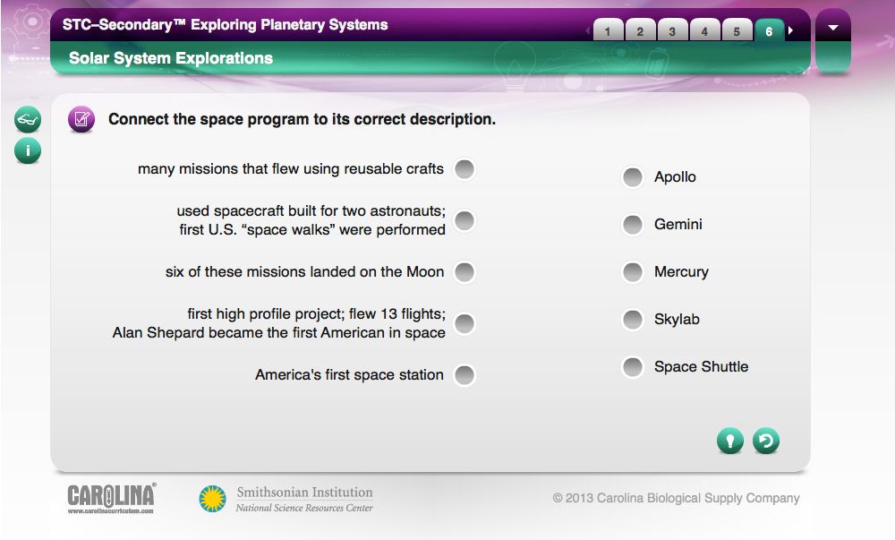Select the connector beside 'two astronauts' description

tap(465, 220)
